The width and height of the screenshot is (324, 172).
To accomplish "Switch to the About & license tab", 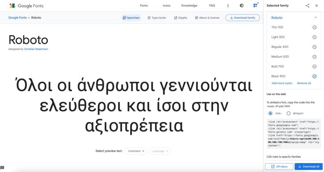I will [x=207, y=18].
